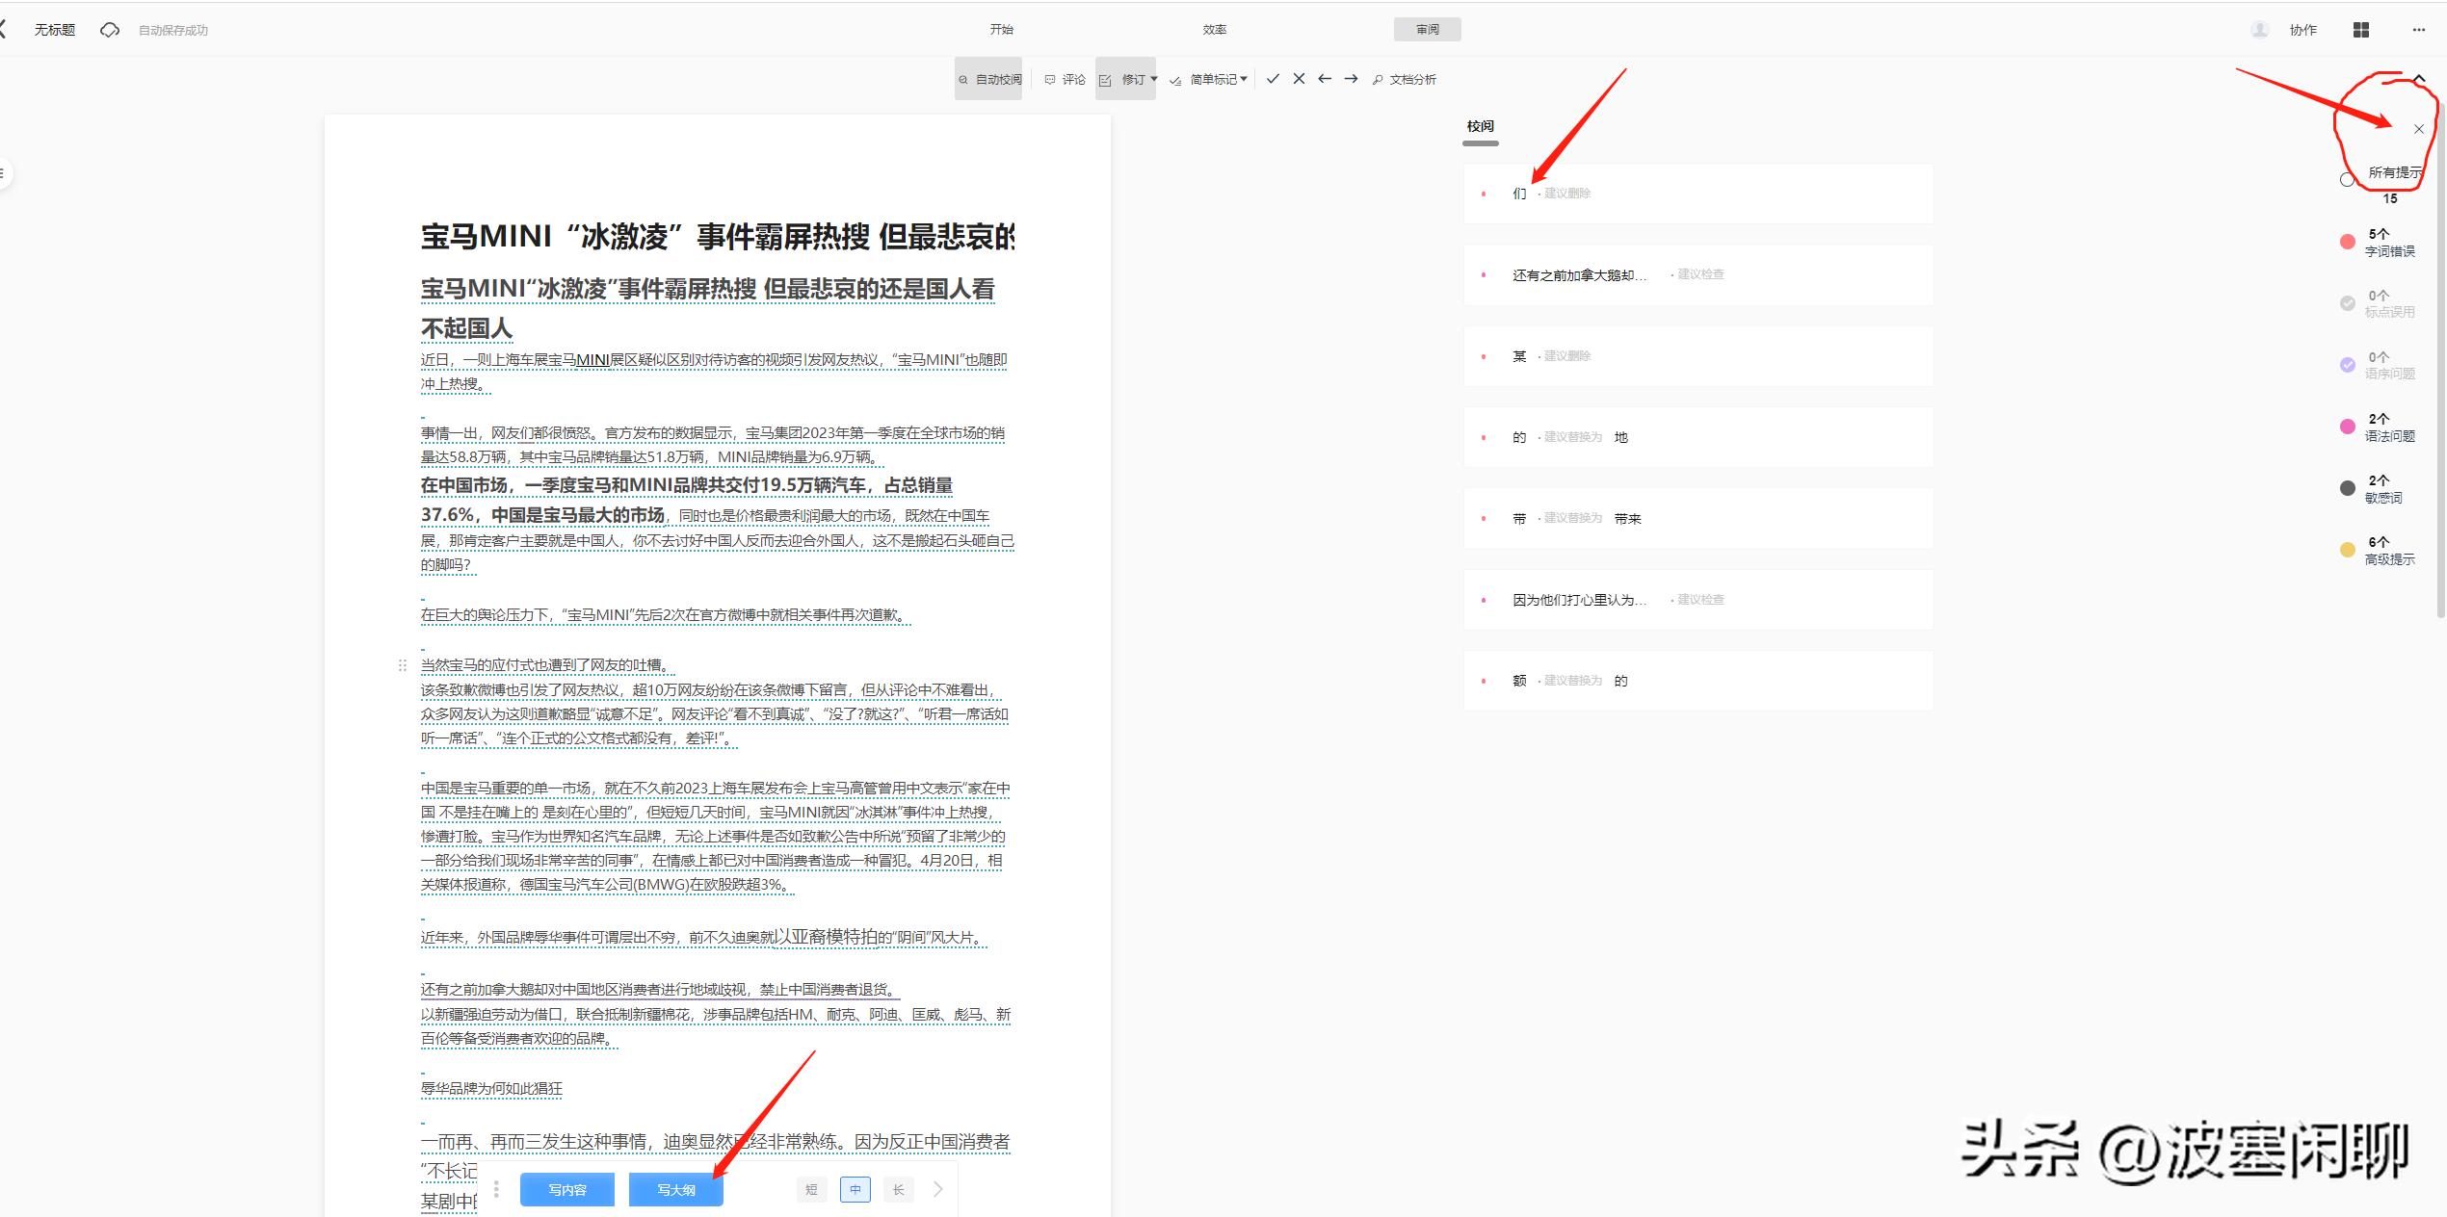This screenshot has width=2447, height=1217.
Task: Collapse the toolbar with the top-right chevron
Action: click(x=2419, y=78)
